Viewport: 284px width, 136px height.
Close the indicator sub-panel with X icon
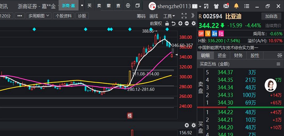[187, 125]
